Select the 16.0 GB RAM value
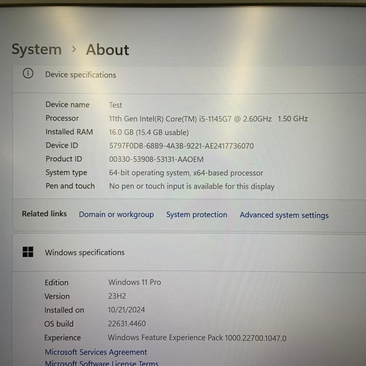Image resolution: width=366 pixels, height=366 pixels. [x=149, y=132]
